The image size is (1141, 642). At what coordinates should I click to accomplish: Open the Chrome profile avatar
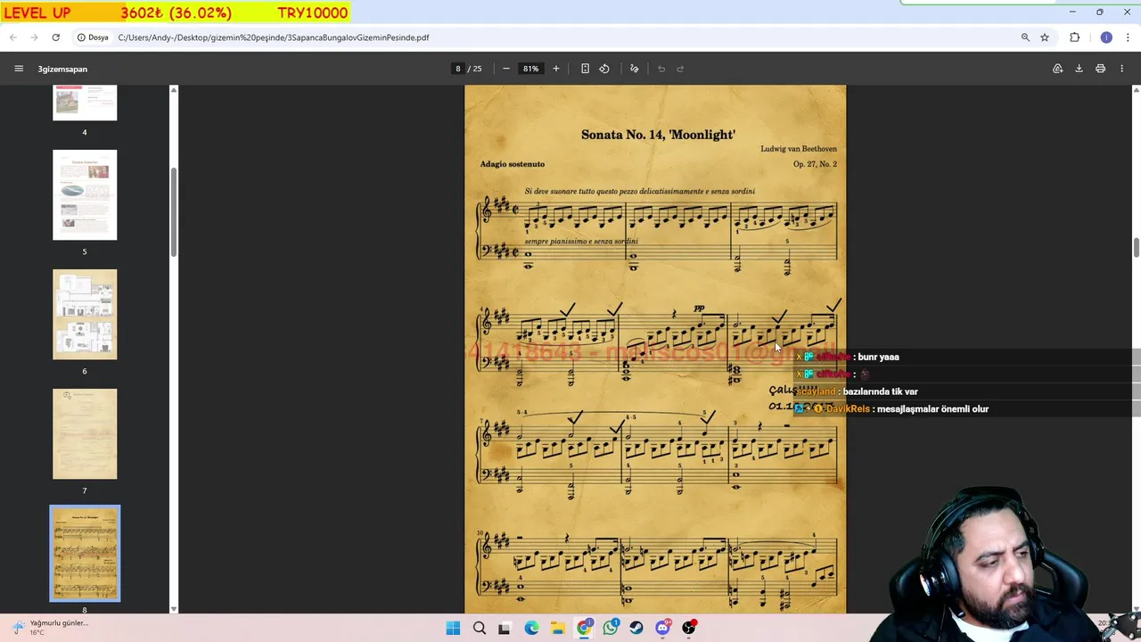click(1106, 37)
